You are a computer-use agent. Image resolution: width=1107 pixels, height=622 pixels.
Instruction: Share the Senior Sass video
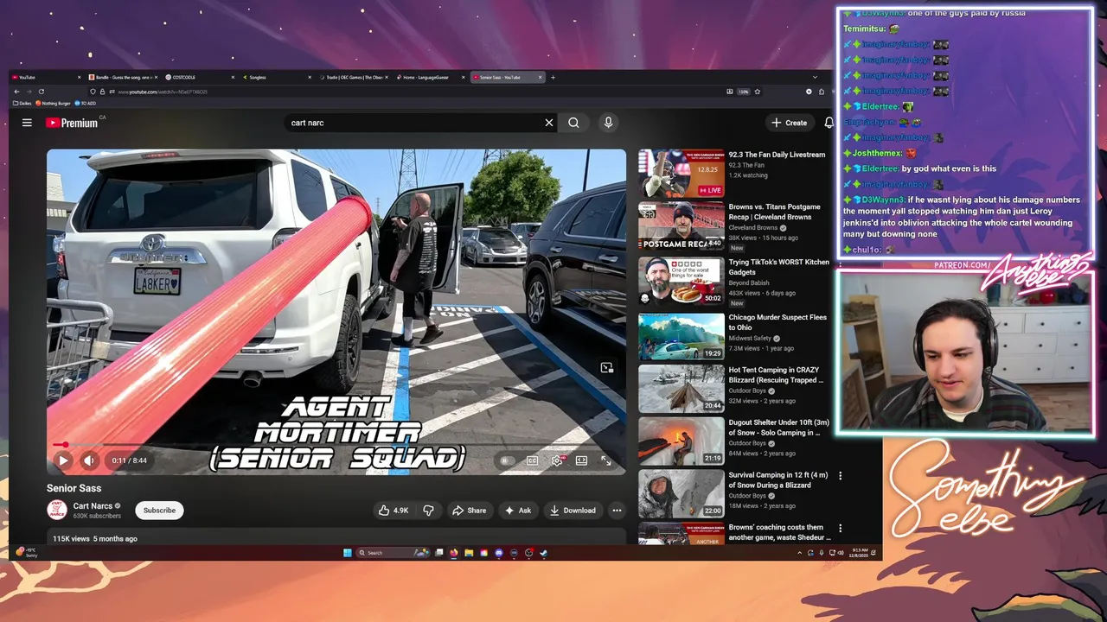pyautogui.click(x=469, y=511)
